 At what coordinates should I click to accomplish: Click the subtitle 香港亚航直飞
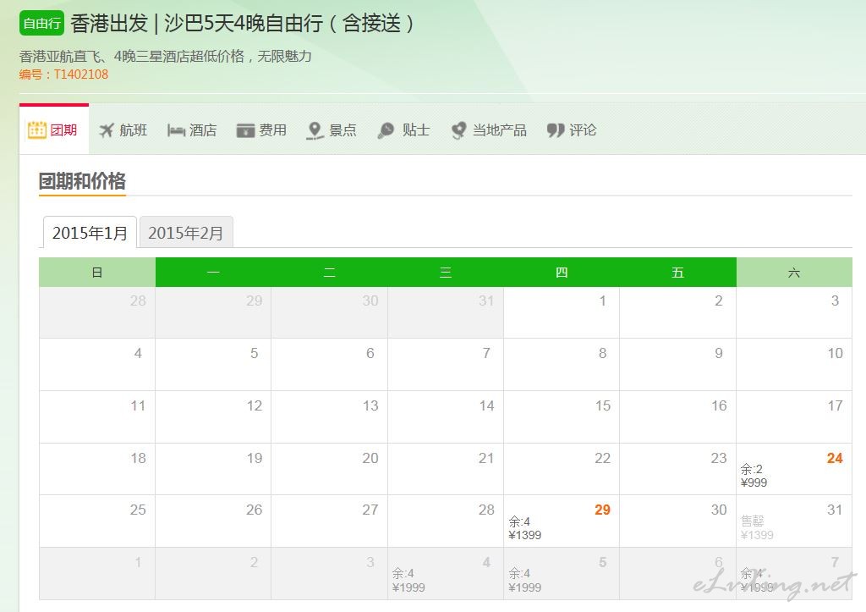(x=61, y=57)
